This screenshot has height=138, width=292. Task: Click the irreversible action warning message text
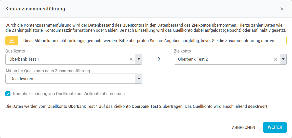pos(149,41)
